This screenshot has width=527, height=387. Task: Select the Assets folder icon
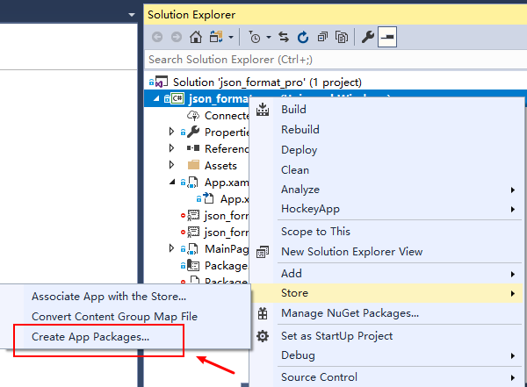coord(193,165)
